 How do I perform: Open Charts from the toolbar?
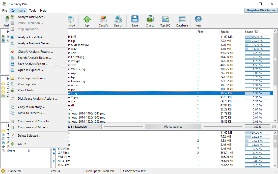coord(150,21)
